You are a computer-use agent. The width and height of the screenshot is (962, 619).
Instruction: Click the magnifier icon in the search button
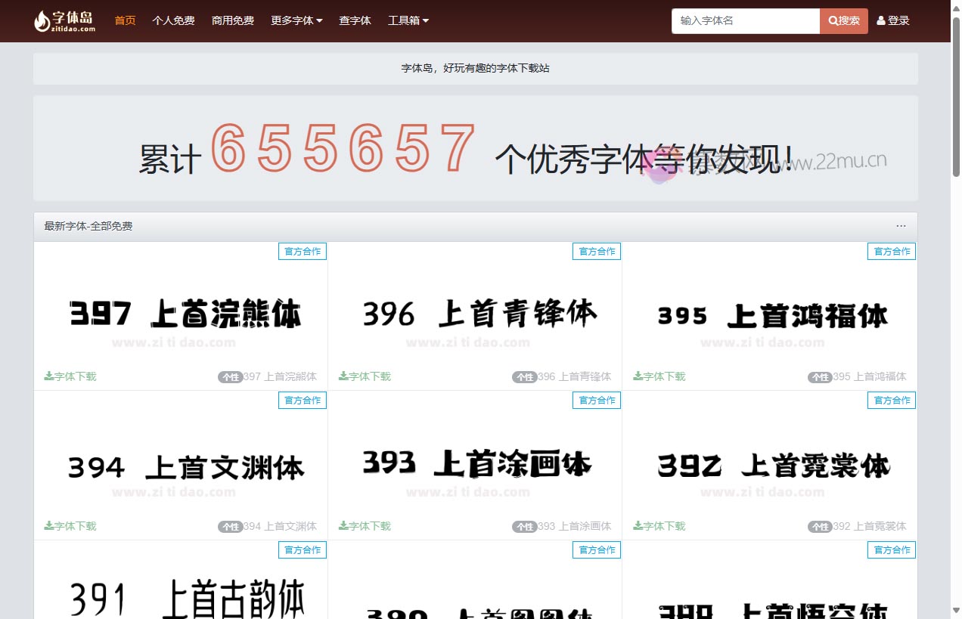pos(833,20)
